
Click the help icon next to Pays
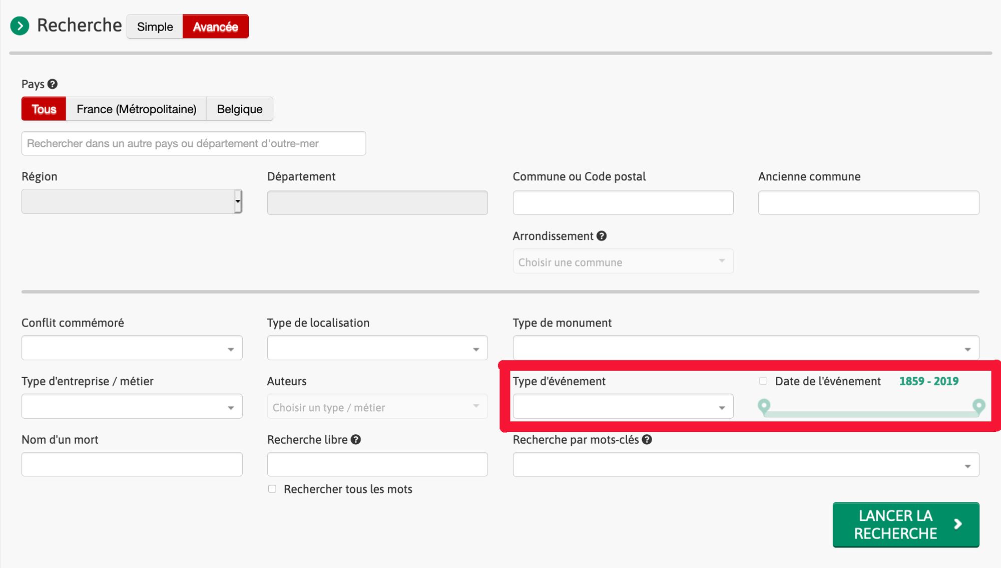point(53,84)
